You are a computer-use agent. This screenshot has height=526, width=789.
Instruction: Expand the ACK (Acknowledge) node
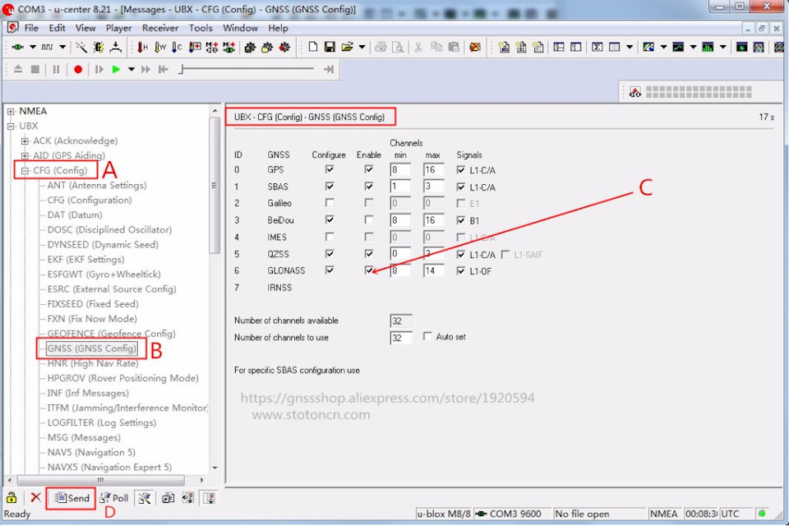click(x=25, y=141)
